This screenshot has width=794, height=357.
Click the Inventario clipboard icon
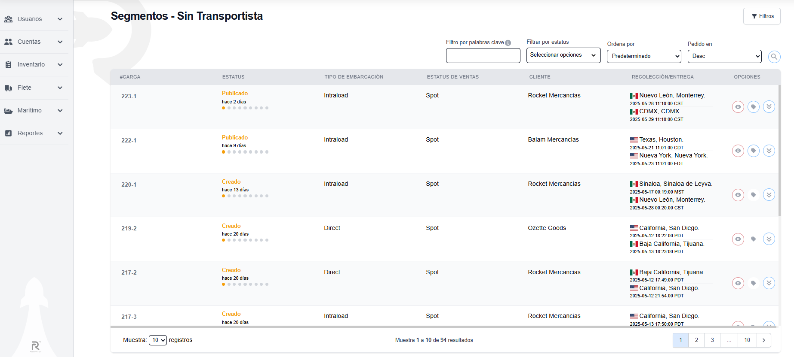(x=8, y=65)
